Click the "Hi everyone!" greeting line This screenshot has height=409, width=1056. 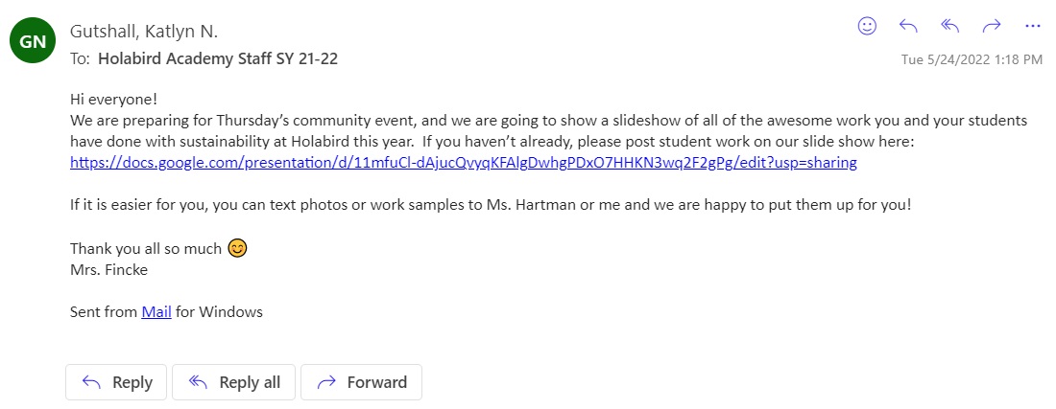[114, 99]
